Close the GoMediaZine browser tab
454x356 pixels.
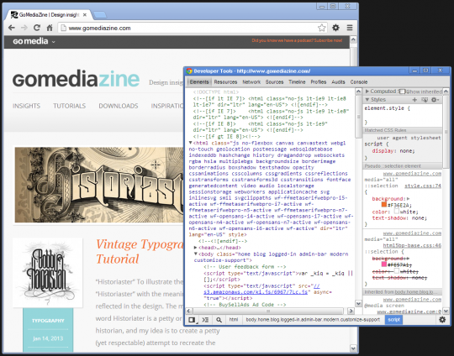coord(85,15)
